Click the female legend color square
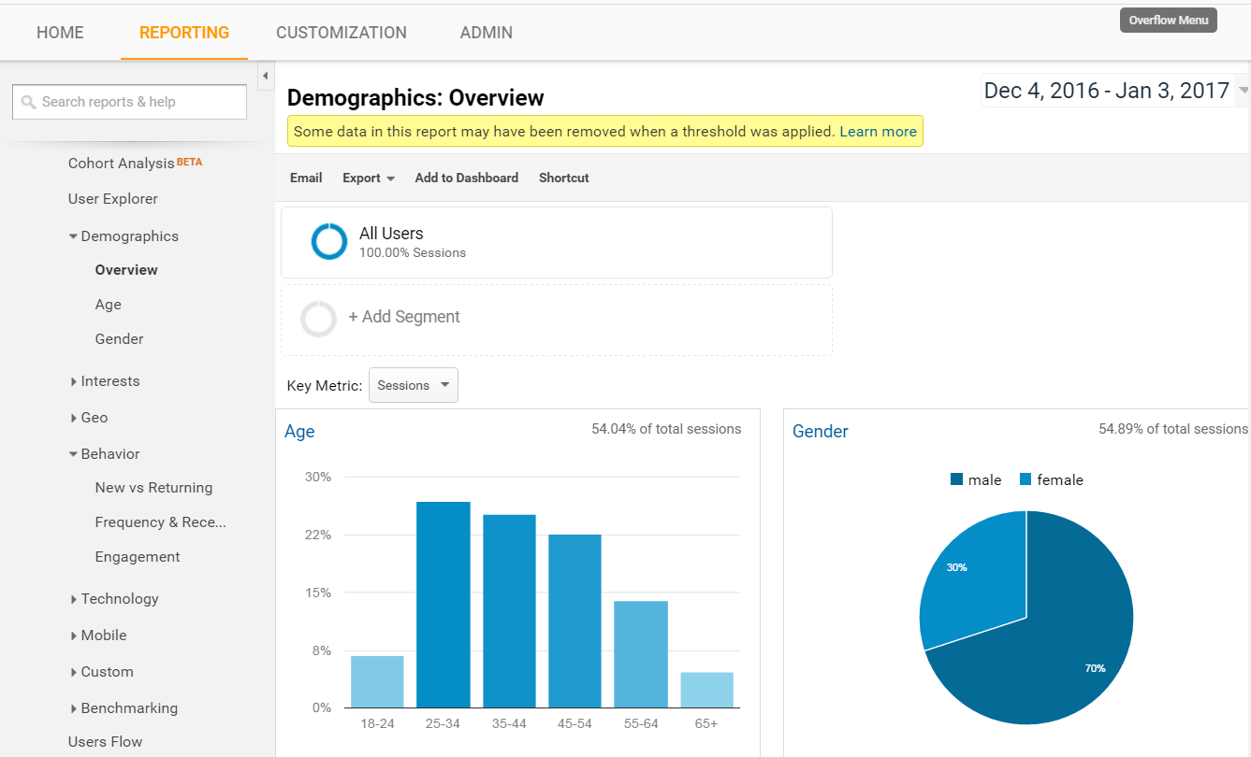The height and width of the screenshot is (757, 1251). coord(1025,479)
